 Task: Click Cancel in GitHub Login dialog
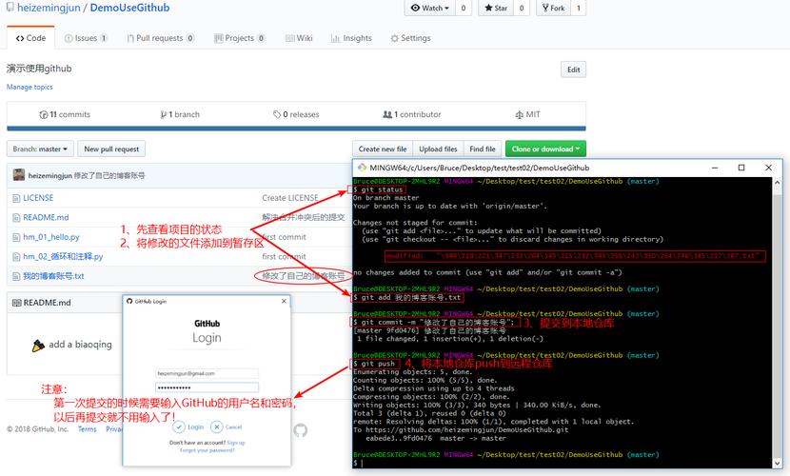(x=227, y=426)
